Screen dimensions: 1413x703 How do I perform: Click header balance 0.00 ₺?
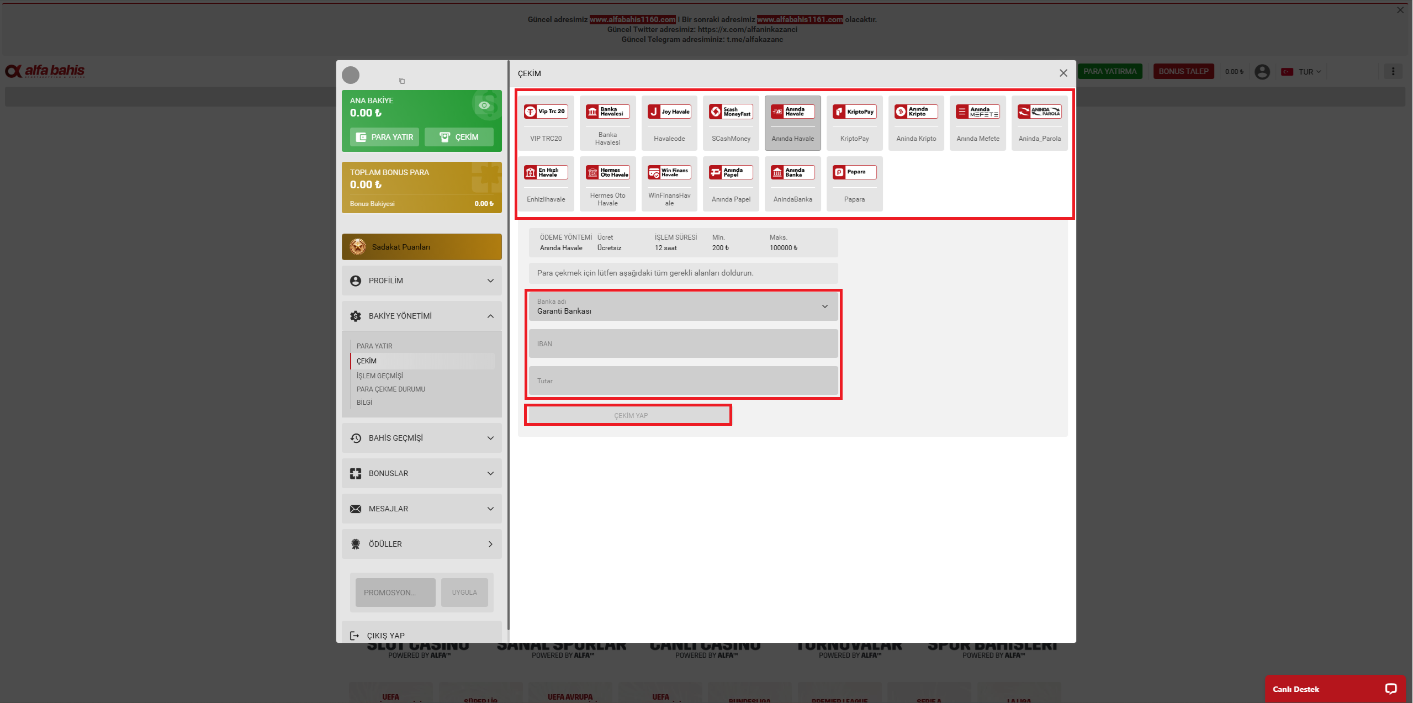(1234, 72)
